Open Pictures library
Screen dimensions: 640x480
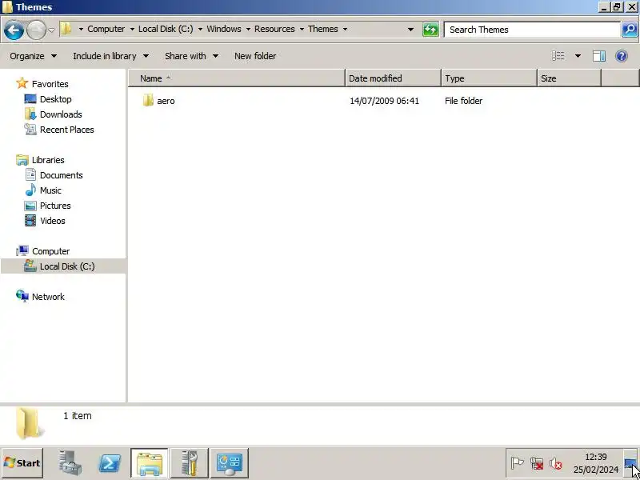coord(55,206)
